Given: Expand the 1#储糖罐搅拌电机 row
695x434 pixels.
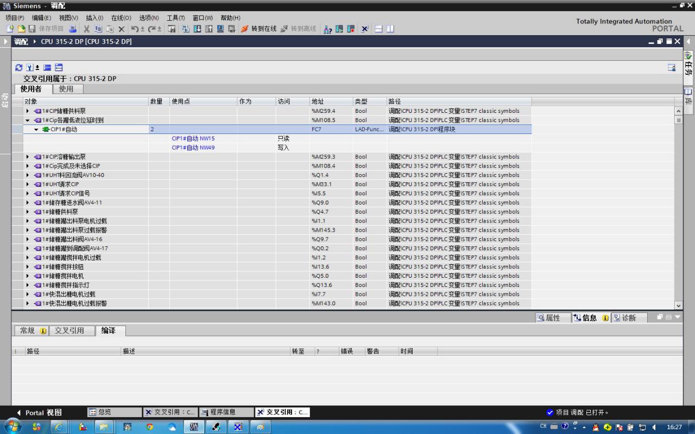Looking at the screenshot, I should click(28, 276).
